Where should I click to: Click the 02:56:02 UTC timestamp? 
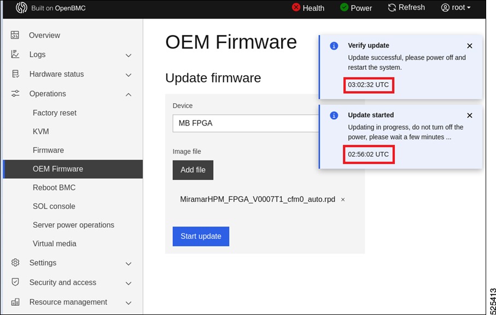click(368, 154)
